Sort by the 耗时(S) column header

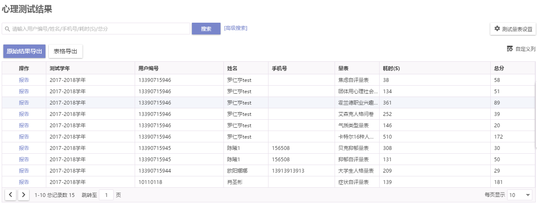pyautogui.click(x=391, y=68)
